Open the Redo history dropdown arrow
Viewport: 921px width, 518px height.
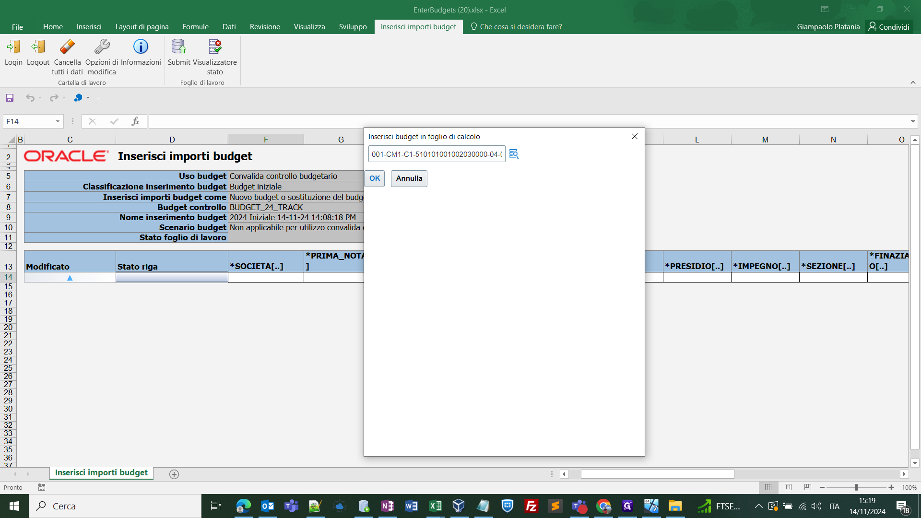(63, 98)
